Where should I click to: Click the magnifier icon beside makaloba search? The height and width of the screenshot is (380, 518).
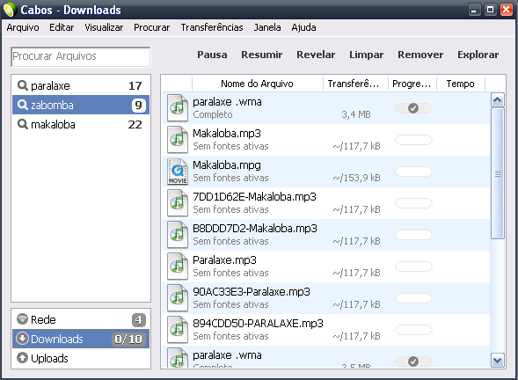pyautogui.click(x=23, y=124)
